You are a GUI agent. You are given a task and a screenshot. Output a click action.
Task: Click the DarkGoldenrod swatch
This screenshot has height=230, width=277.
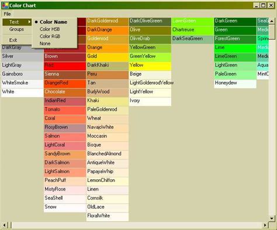click(x=108, y=21)
